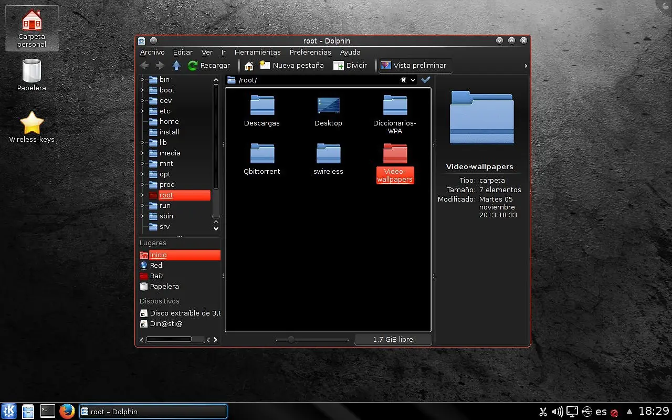Click the 1.7 GiB libre space indicator
The width and height of the screenshot is (672, 420).
pos(393,340)
